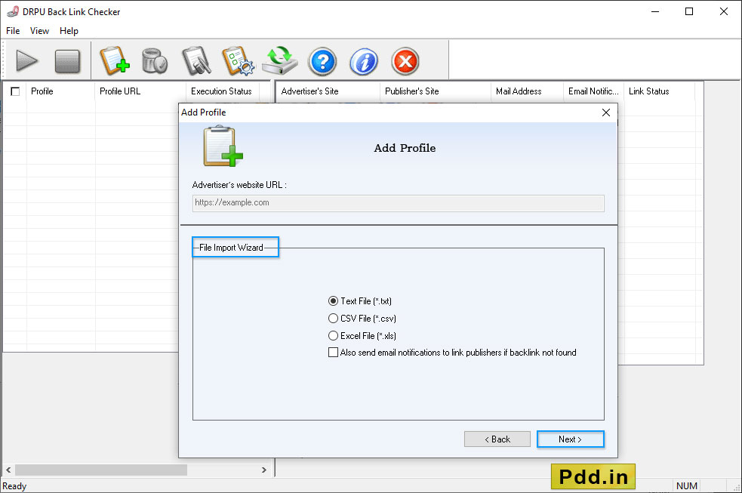Click the Add Profile clipboard toolbar icon

pos(115,60)
